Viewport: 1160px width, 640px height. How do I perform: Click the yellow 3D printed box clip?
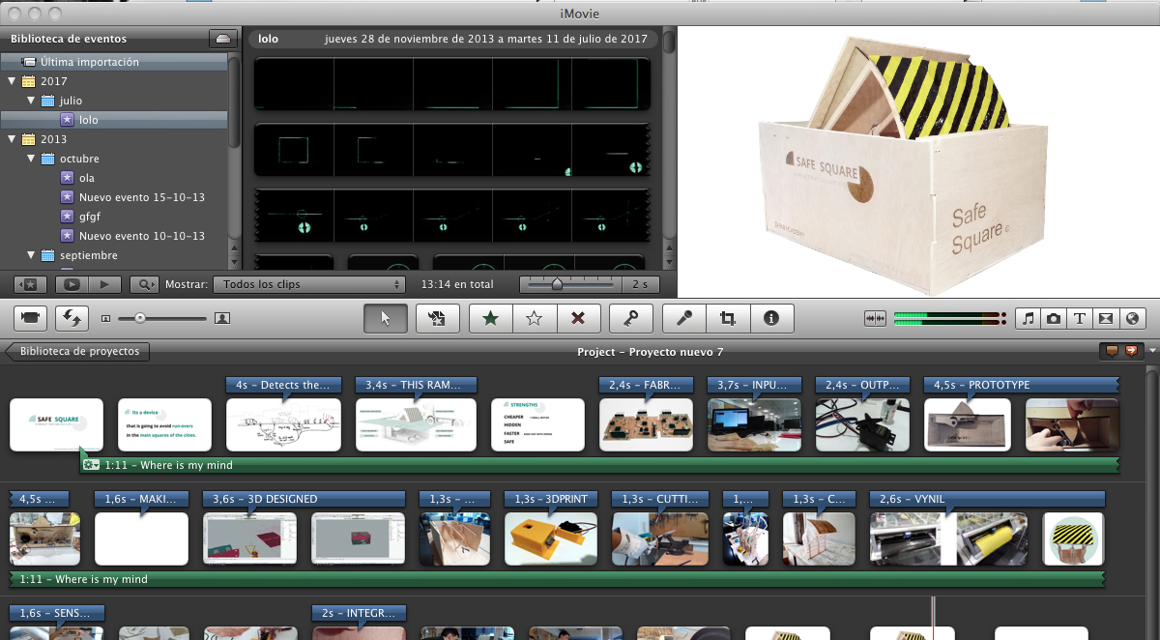pyautogui.click(x=551, y=538)
